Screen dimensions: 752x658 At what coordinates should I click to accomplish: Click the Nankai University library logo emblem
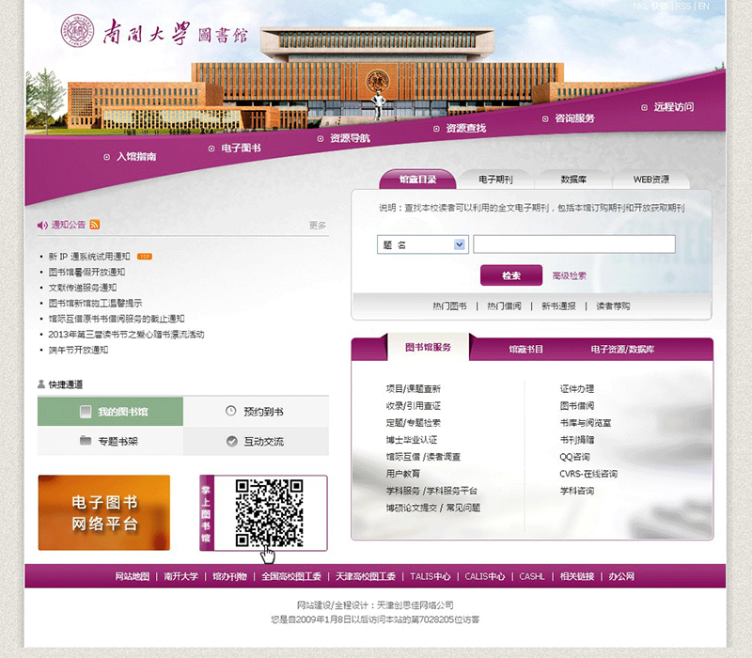[x=78, y=32]
